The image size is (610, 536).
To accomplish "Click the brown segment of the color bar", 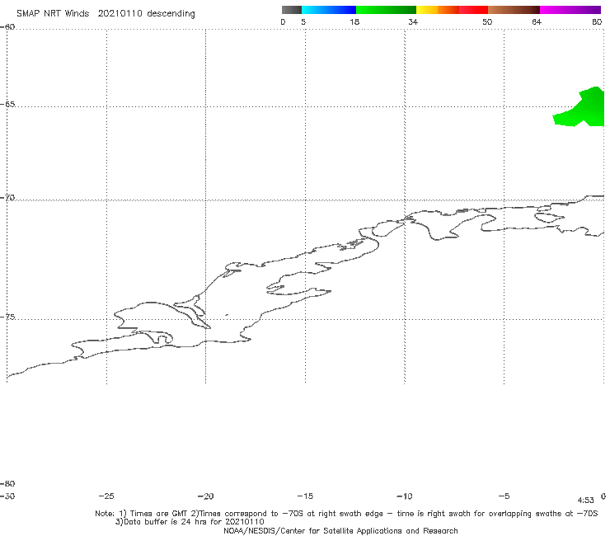I will tap(514, 10).
